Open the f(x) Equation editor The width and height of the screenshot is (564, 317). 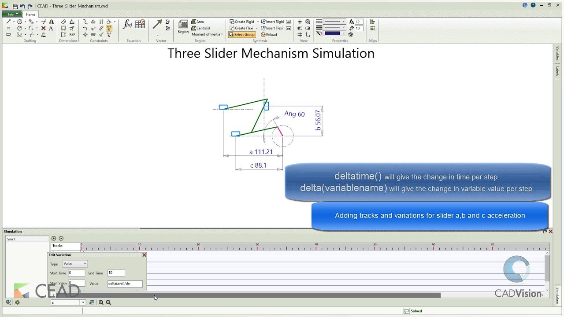(127, 24)
